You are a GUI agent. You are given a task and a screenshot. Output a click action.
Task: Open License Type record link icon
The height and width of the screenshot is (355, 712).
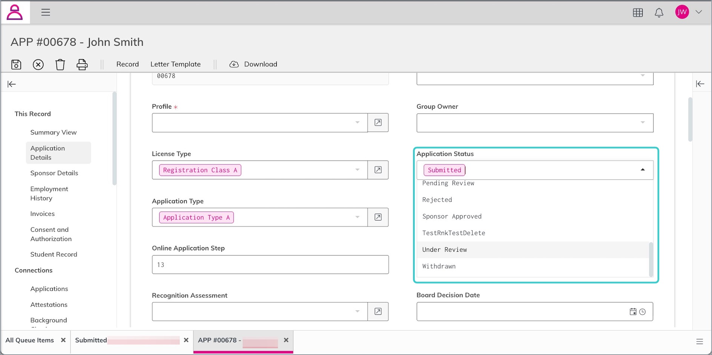click(x=378, y=170)
